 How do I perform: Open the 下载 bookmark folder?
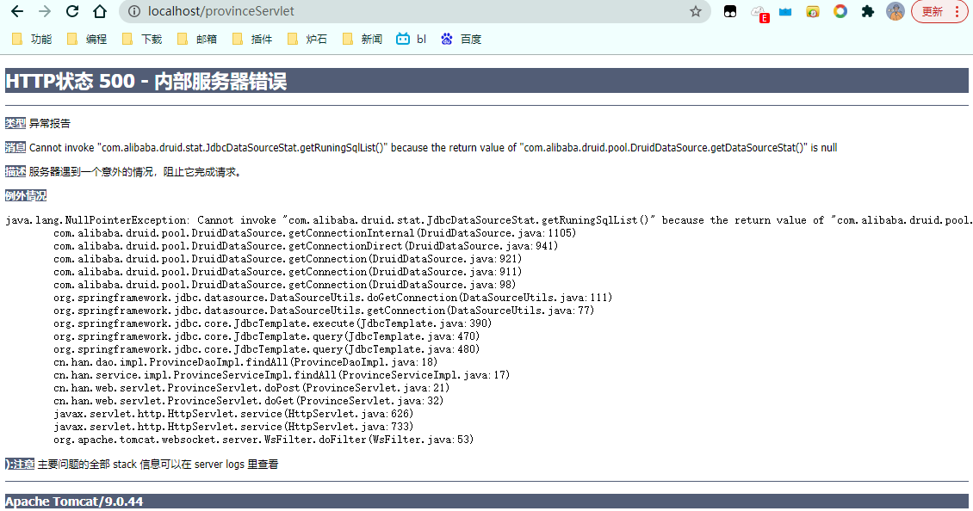tap(142, 39)
